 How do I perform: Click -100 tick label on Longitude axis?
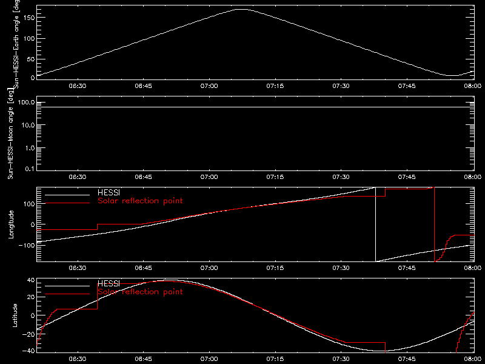click(x=27, y=246)
